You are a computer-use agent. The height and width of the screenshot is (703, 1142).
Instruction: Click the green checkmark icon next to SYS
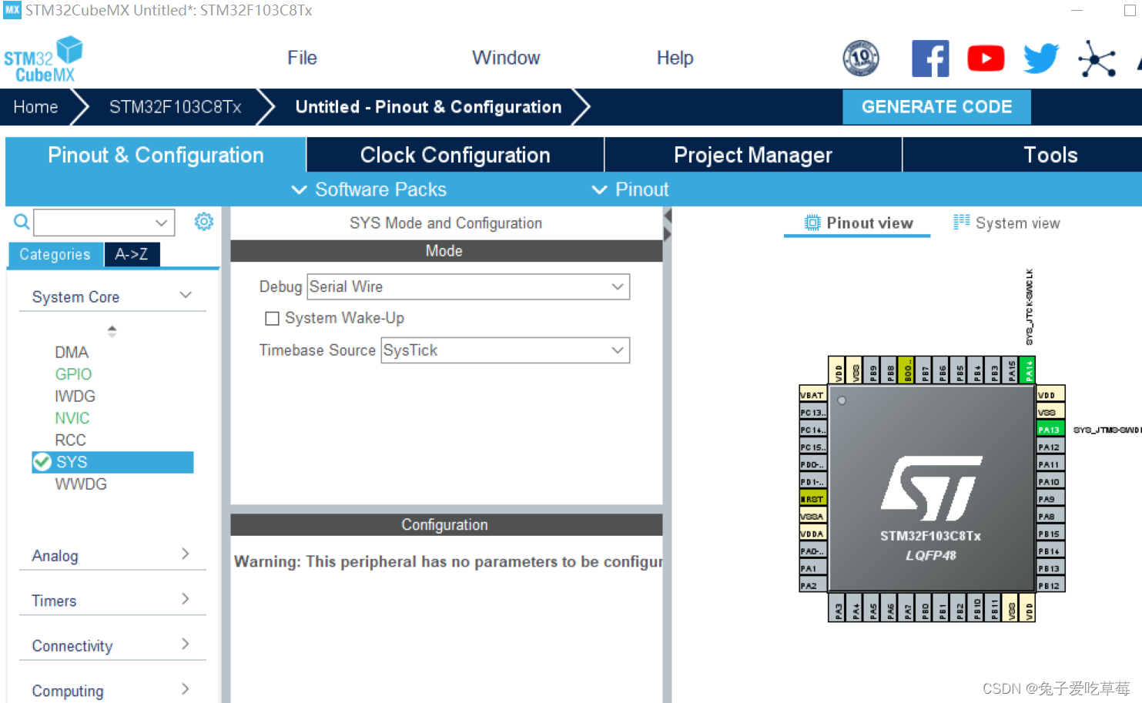(x=42, y=462)
